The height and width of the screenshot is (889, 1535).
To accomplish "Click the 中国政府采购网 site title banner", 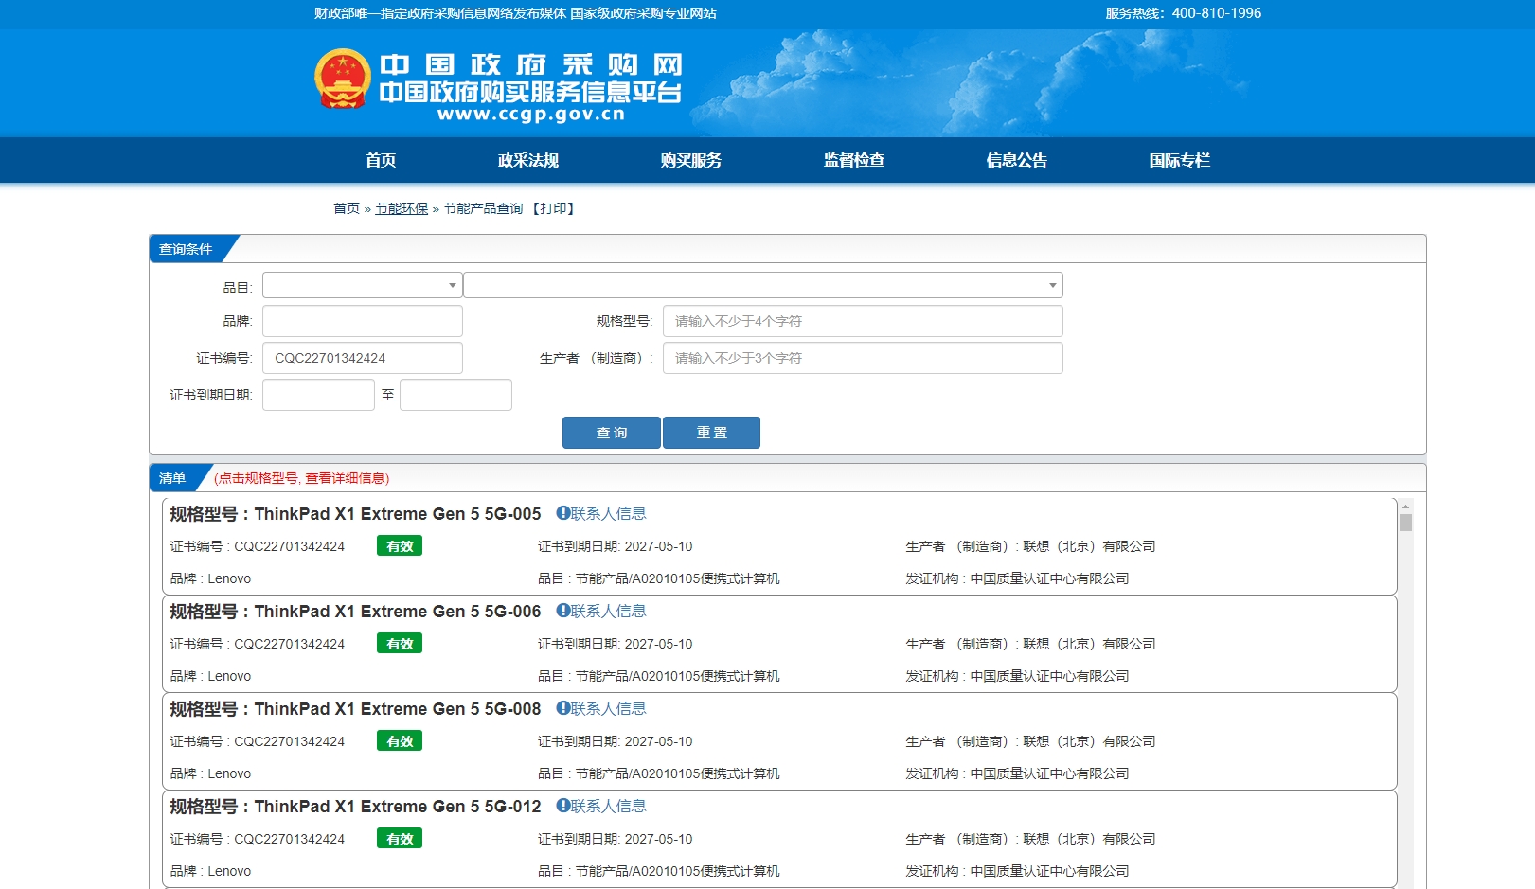I will (x=530, y=64).
